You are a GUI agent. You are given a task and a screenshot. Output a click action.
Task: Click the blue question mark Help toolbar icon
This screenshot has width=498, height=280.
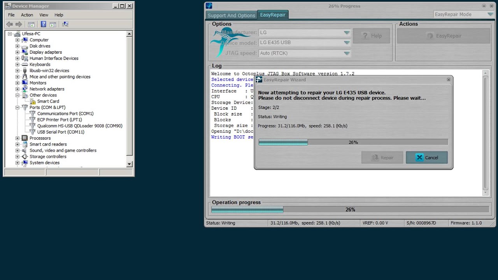click(x=44, y=24)
